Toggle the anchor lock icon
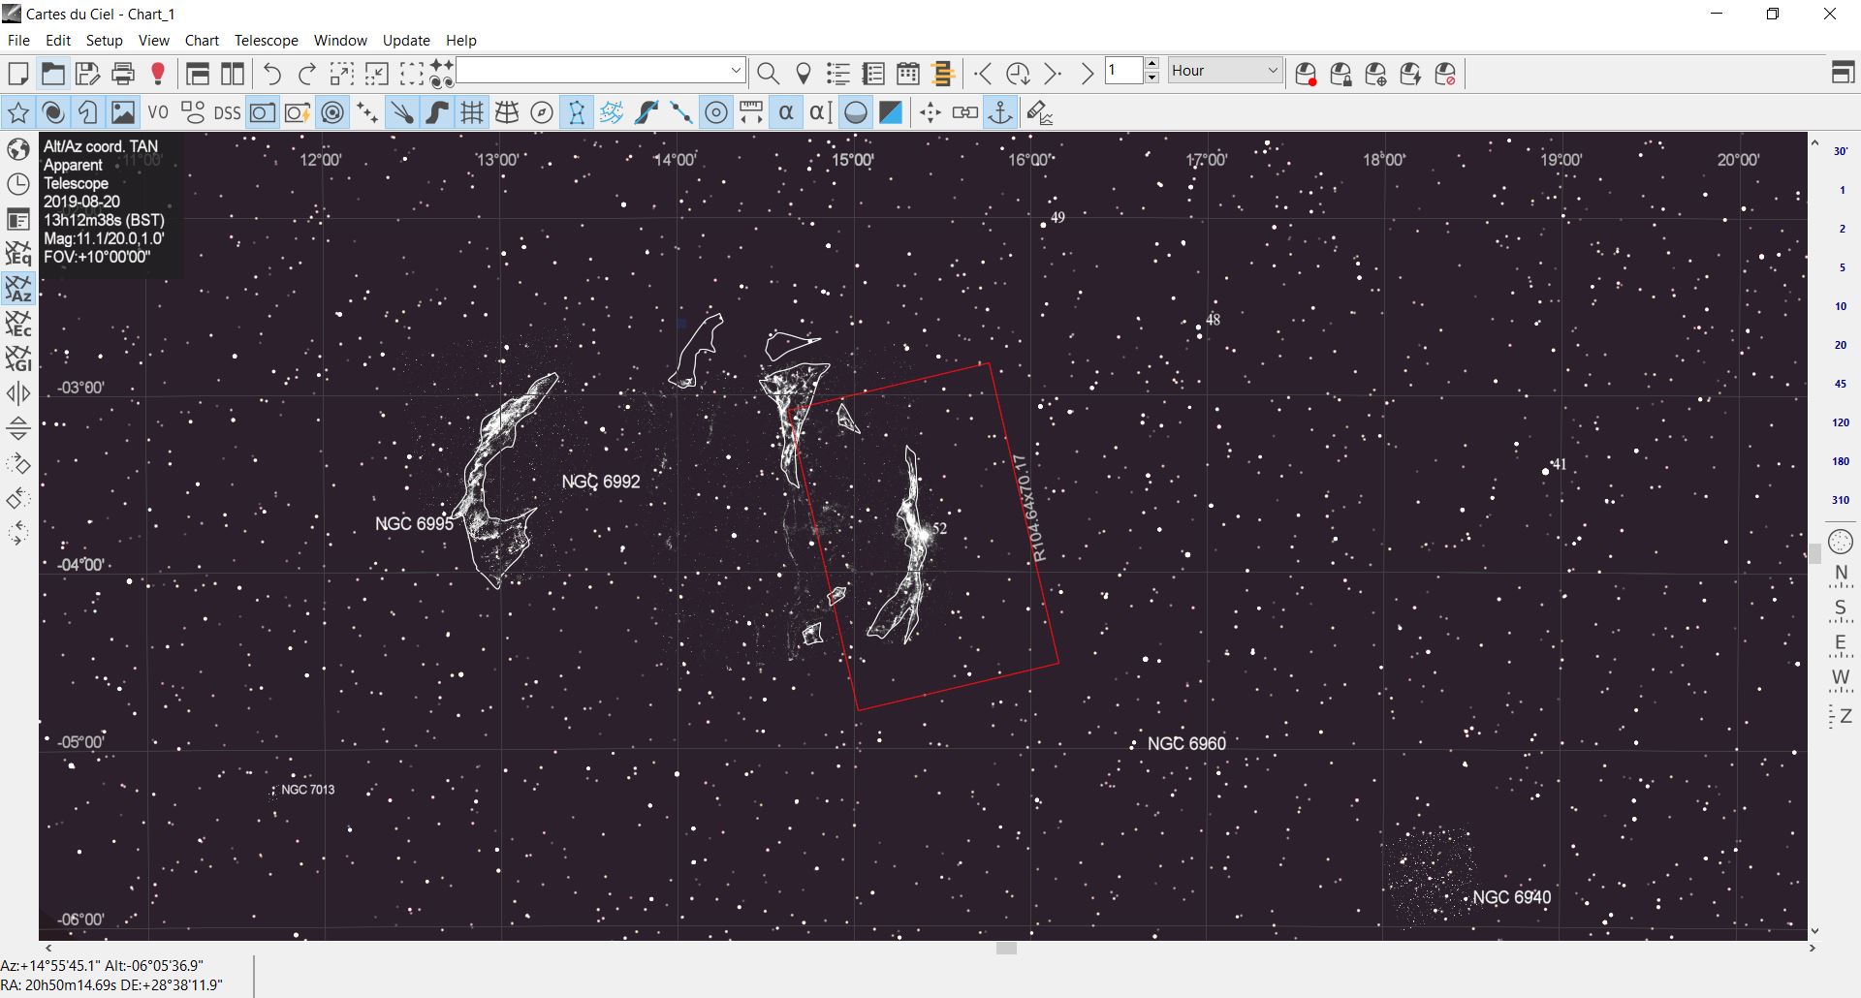The width and height of the screenshot is (1861, 998). tap(1000, 113)
